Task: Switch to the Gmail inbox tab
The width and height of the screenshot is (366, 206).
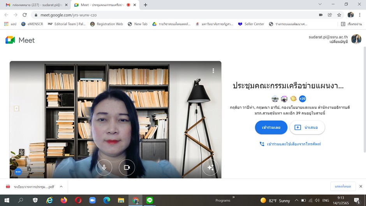Action: point(35,5)
